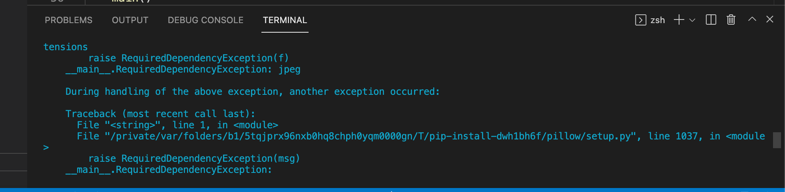Select the TERMINAL tab
This screenshot has width=785, height=192.
[x=285, y=20]
